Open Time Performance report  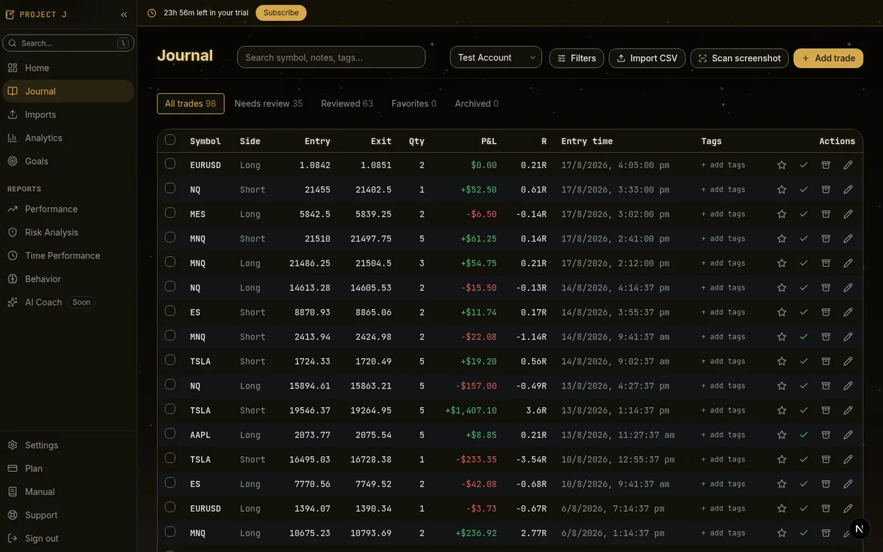pyautogui.click(x=68, y=255)
